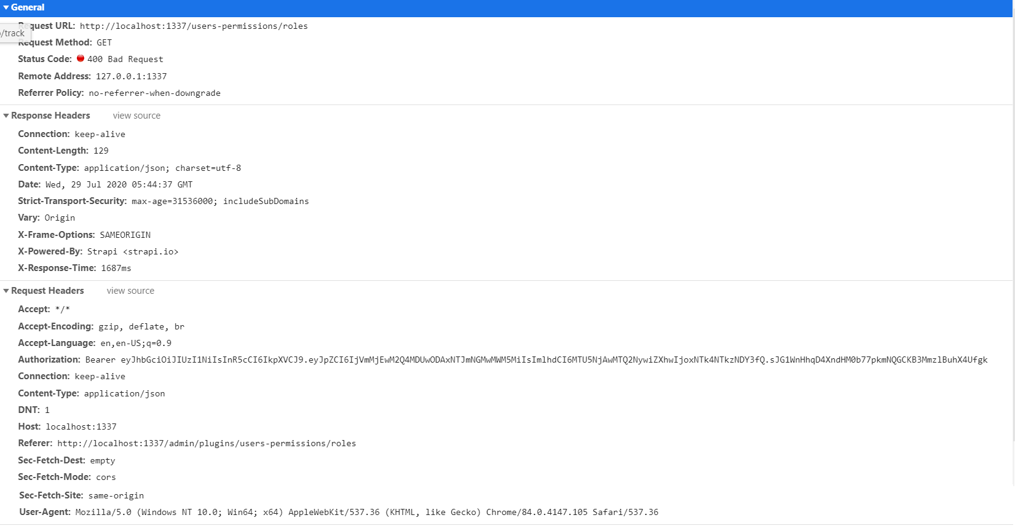Select Remote Address value 127.0.0.1:1337
Viewport: 1015px width, 531px height.
(131, 76)
